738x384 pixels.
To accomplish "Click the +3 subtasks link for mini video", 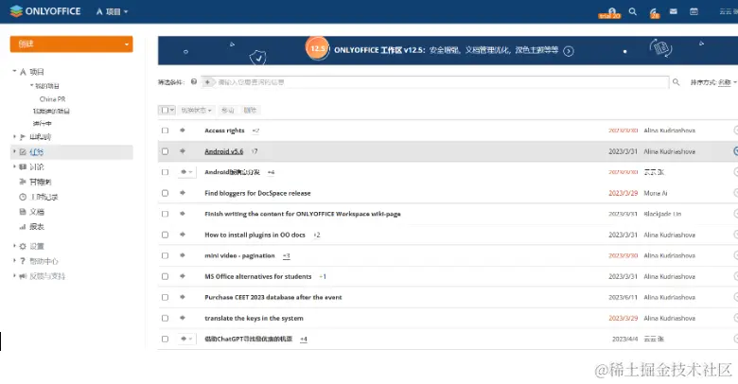I will (x=286, y=255).
